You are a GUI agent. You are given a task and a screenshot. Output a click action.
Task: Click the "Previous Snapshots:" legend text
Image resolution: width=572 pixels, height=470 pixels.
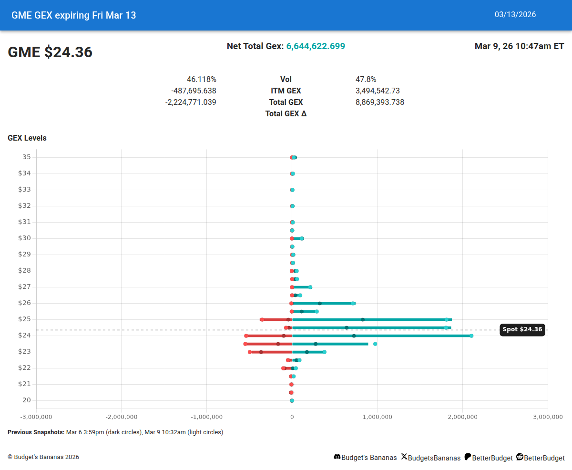(36, 432)
